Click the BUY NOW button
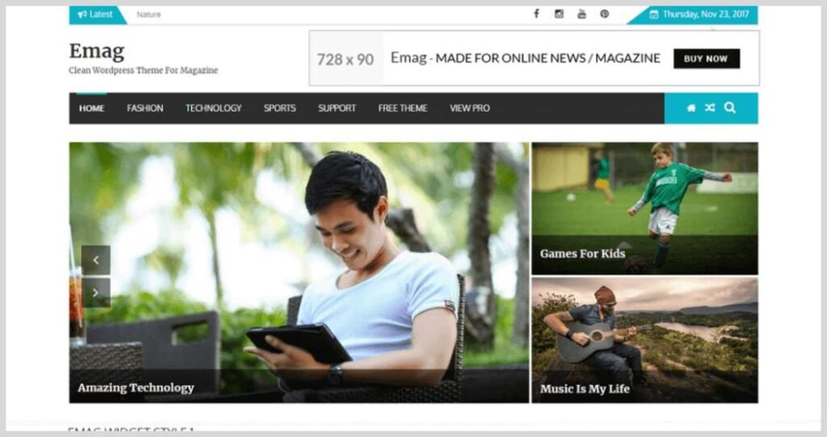This screenshot has width=827, height=437. (x=706, y=58)
